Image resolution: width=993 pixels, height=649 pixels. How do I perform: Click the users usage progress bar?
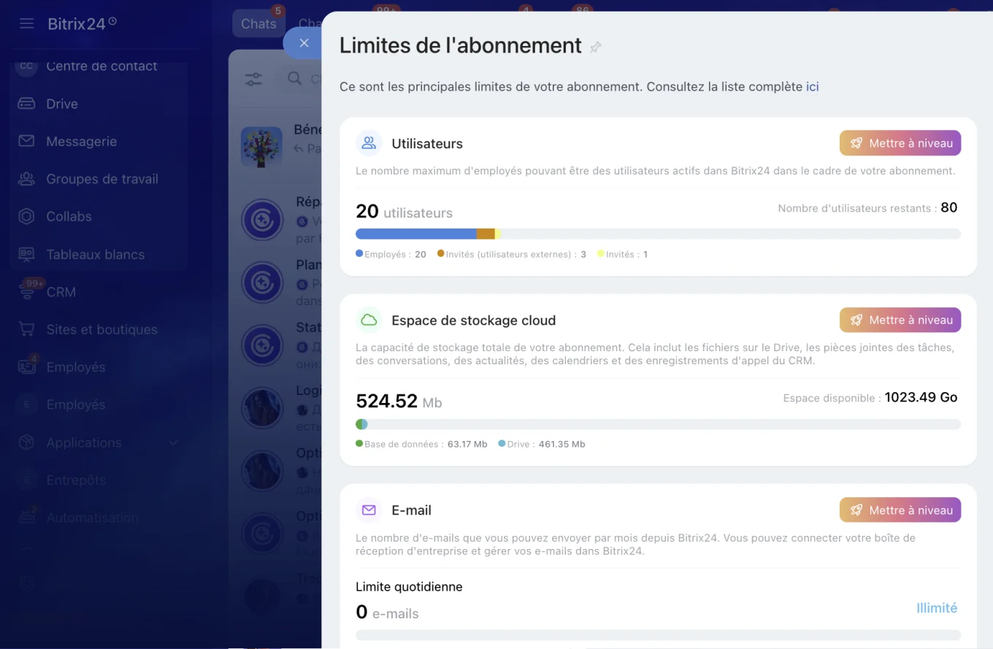(658, 234)
